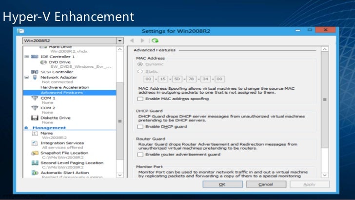
Task: Click the green refresh icon in toolbar
Action: click(155, 40)
